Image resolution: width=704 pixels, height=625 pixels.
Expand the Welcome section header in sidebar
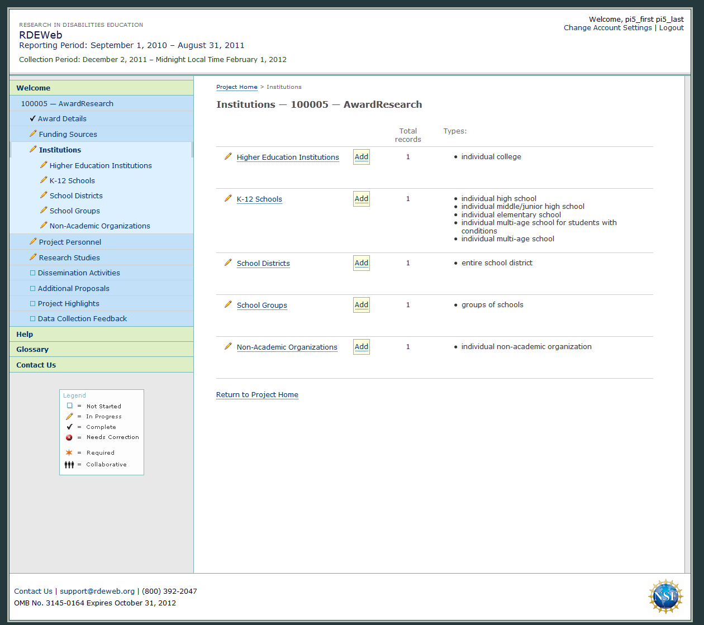[x=34, y=88]
